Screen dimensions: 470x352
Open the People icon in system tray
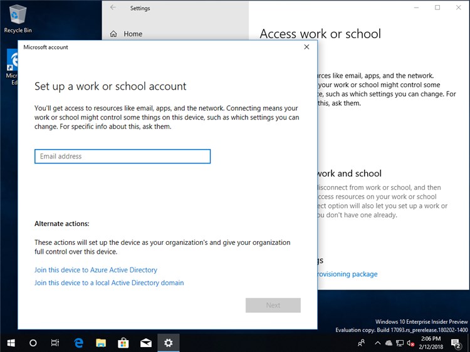point(362,343)
